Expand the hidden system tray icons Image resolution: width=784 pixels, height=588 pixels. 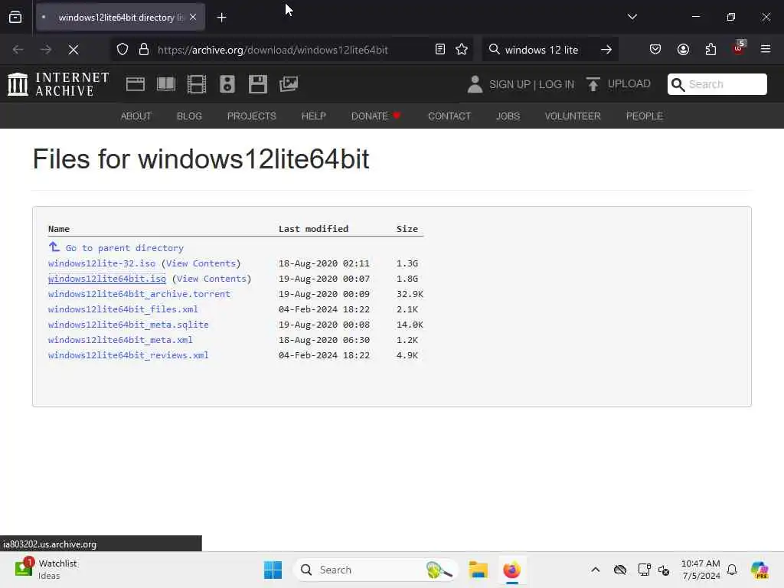pos(595,570)
